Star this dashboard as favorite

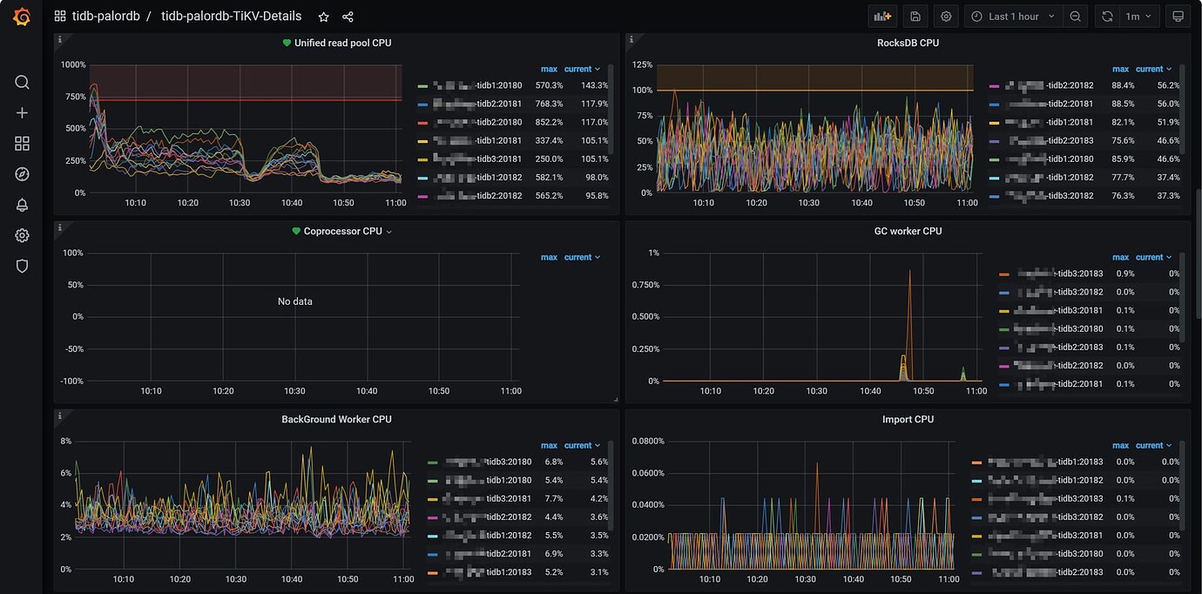coord(323,17)
